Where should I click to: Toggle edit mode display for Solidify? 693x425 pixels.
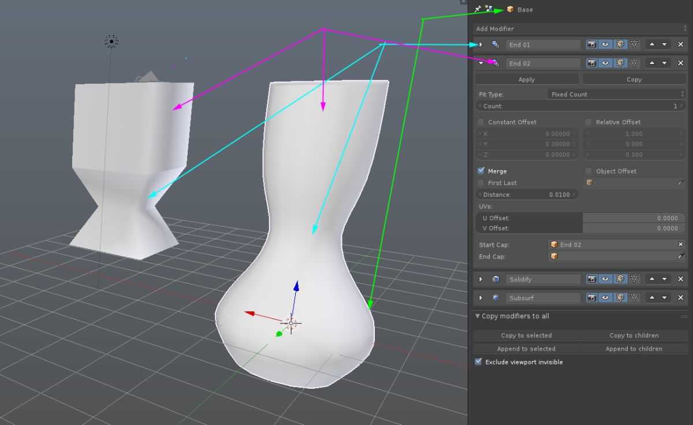click(x=620, y=279)
